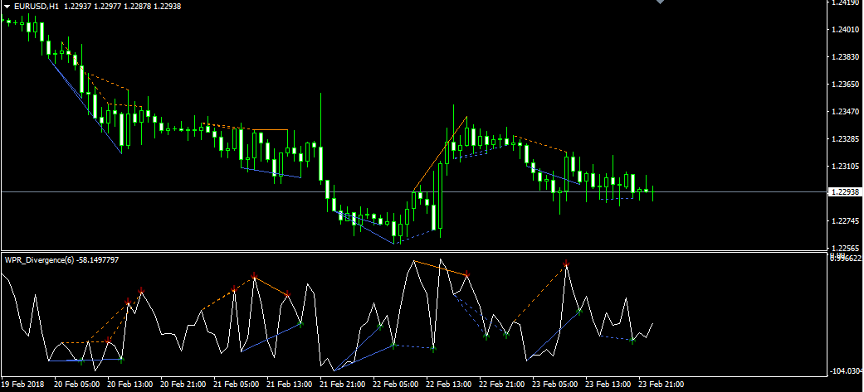Click red arrow ending the solid orange indicator line

tap(468, 273)
